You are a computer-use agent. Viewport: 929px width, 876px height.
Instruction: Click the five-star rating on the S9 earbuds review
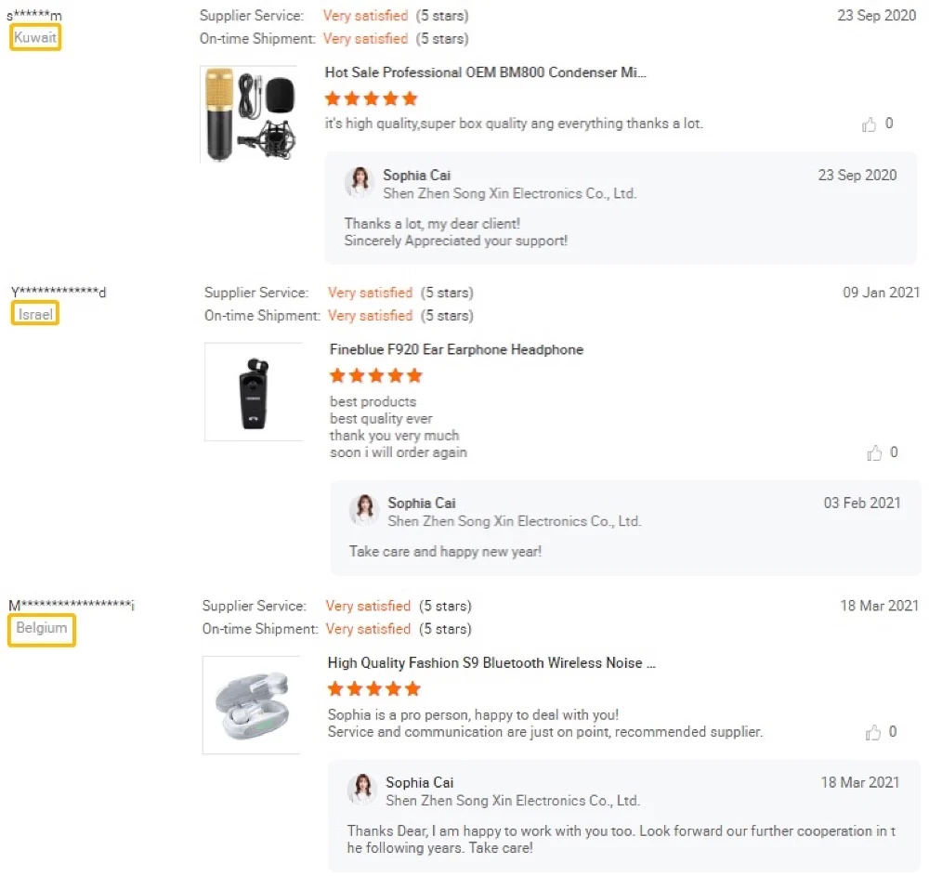374,689
